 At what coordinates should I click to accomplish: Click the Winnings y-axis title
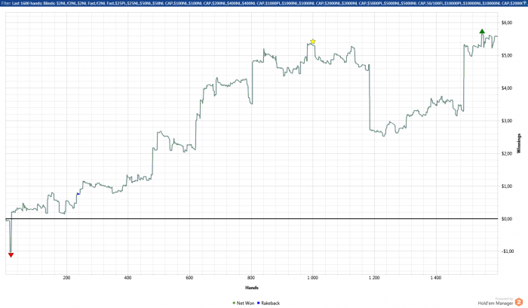(519, 143)
